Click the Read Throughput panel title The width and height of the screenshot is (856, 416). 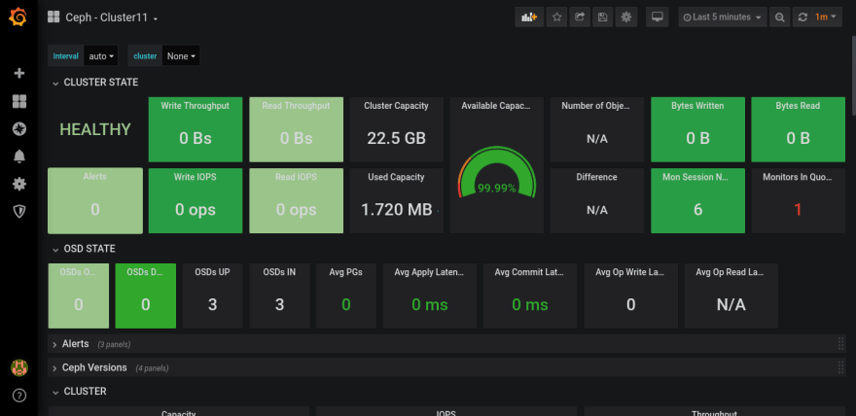pyautogui.click(x=296, y=106)
